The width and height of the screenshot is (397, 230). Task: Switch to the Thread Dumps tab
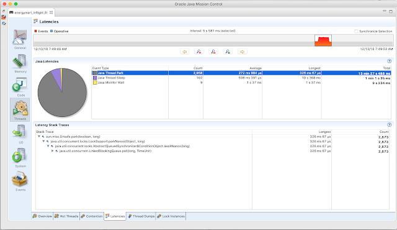tap(141, 216)
